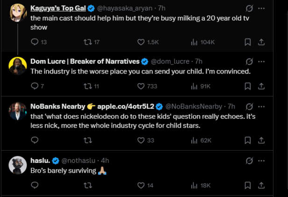This screenshot has height=197, width=288.
Task: Reply to Kaguya's Top Gal tweet
Action: click(35, 43)
